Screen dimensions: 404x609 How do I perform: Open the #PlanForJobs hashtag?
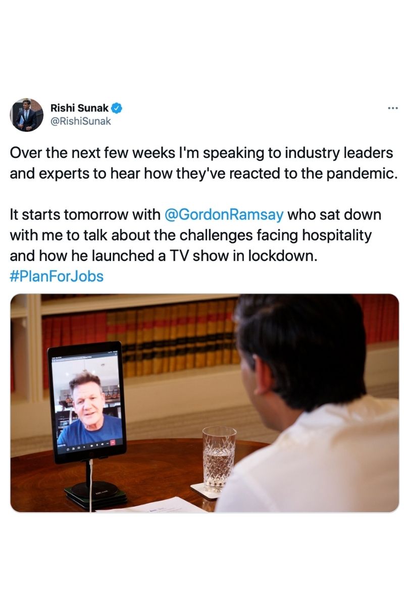57,276
